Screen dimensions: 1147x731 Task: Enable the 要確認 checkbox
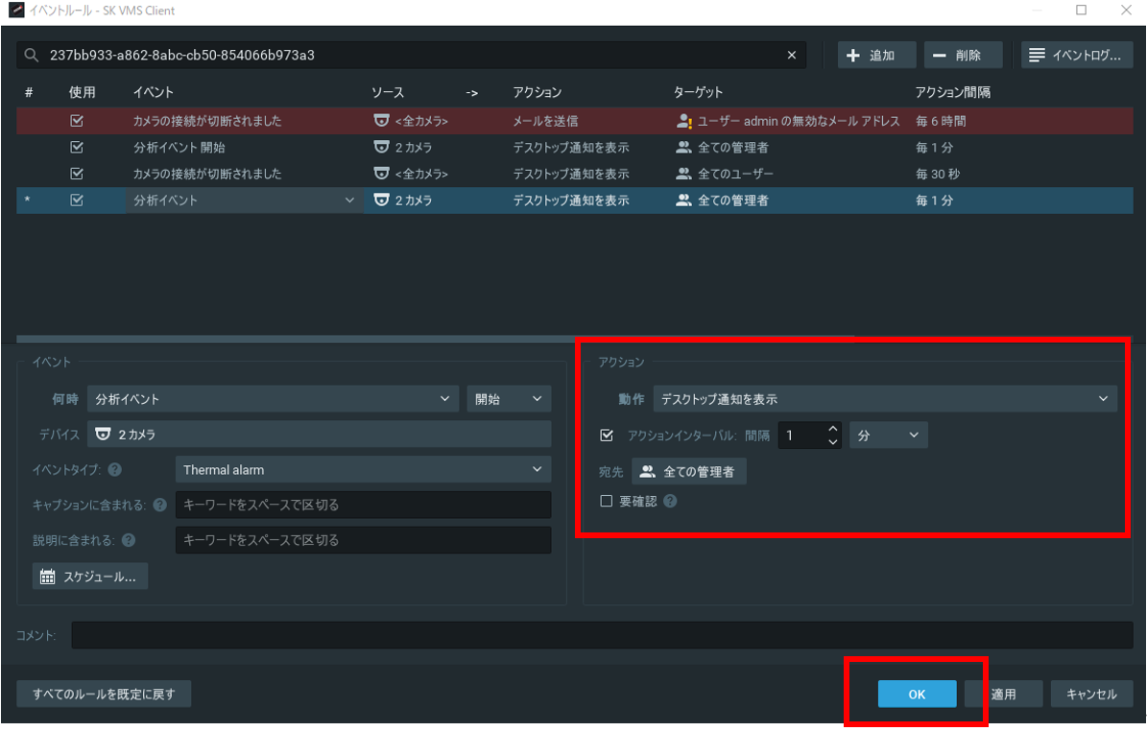point(606,501)
